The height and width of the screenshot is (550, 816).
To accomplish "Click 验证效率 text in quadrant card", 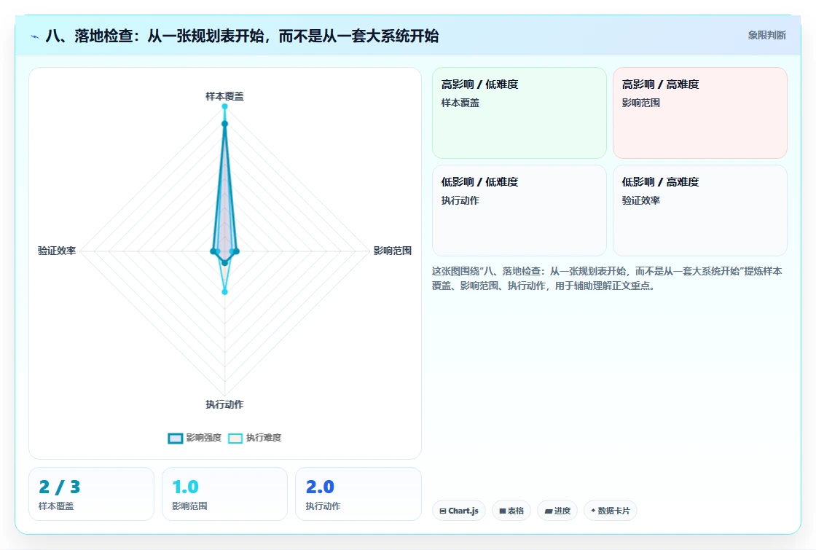I will point(640,200).
